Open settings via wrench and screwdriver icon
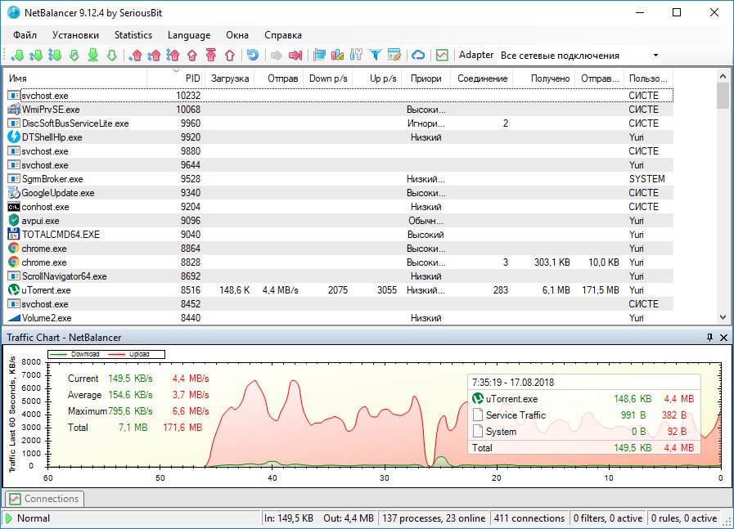This screenshot has width=734, height=529. pyautogui.click(x=356, y=56)
